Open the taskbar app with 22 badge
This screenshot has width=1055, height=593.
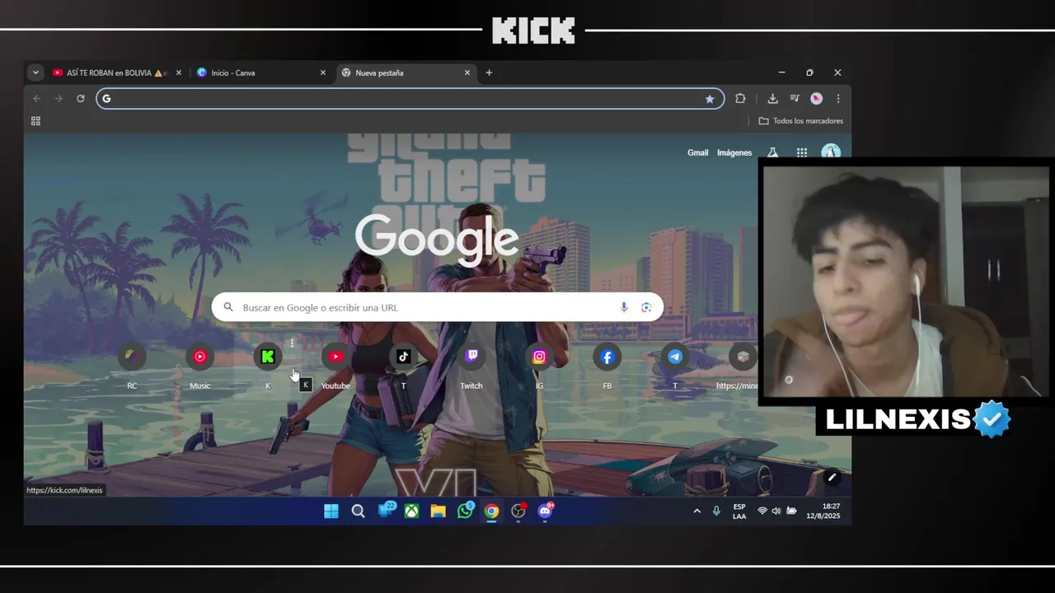coord(385,511)
